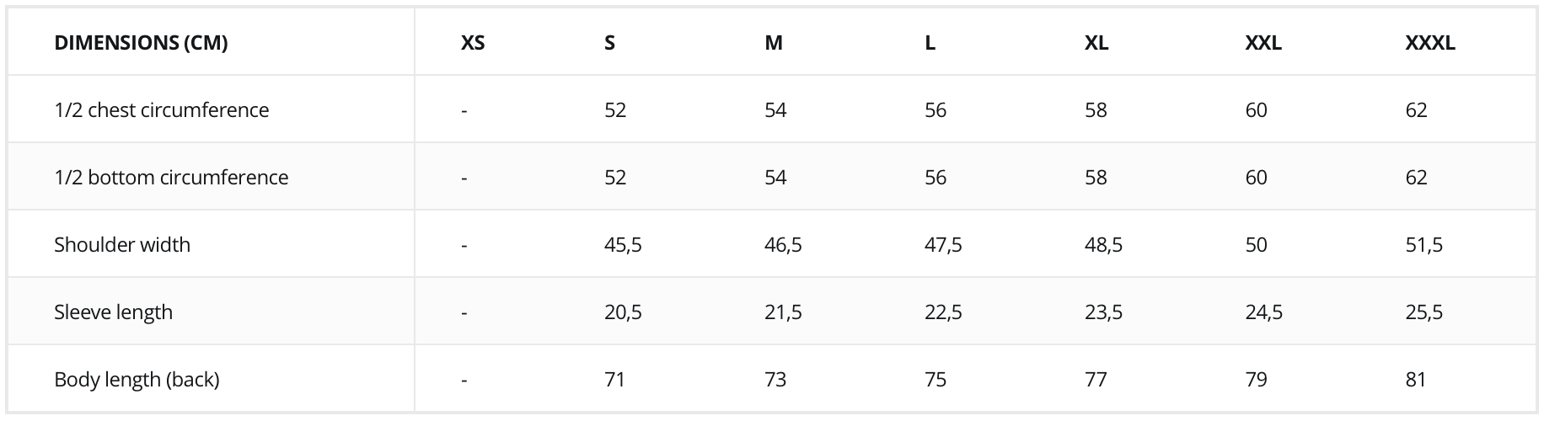Viewport: 1544px width, 421px height.
Task: Select the L size column header
Action: coord(930,42)
